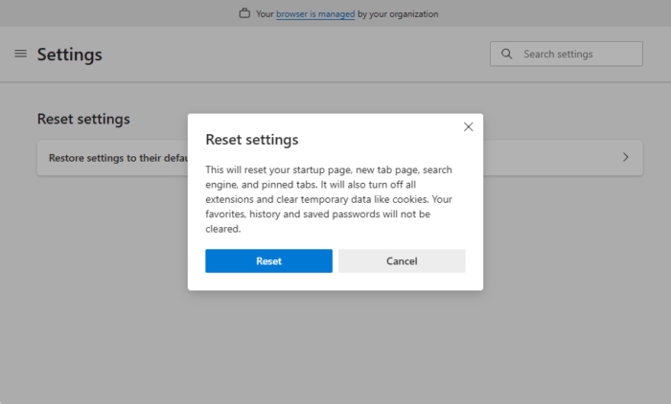Click the briefcase icon in managed banner
Screen dimensions: 671x404
244,14
